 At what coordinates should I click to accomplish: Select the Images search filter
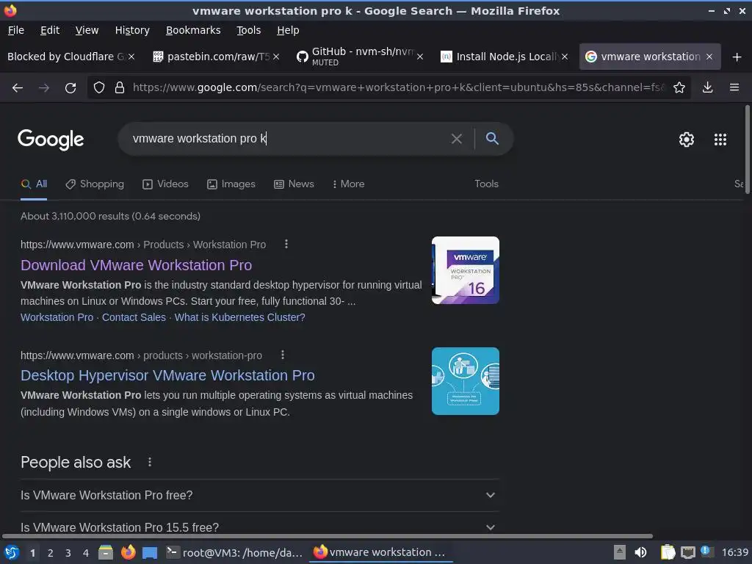(231, 184)
